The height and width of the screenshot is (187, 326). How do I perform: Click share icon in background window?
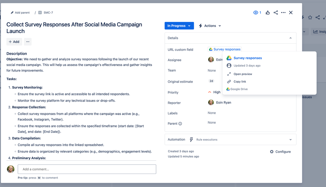[318, 18]
